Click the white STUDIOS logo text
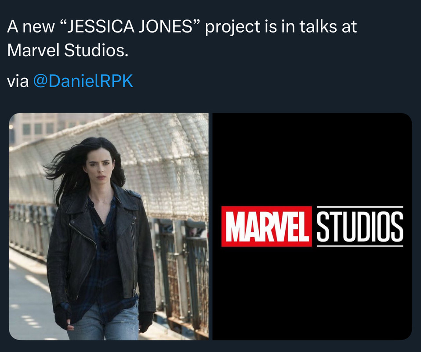421x352 pixels. tap(360, 227)
